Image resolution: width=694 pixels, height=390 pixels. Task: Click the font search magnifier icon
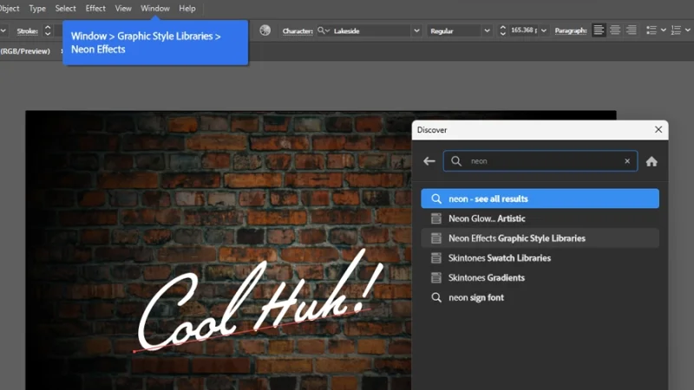(x=324, y=30)
